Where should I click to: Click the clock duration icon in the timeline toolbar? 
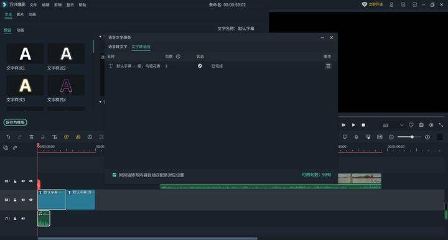click(x=90, y=137)
